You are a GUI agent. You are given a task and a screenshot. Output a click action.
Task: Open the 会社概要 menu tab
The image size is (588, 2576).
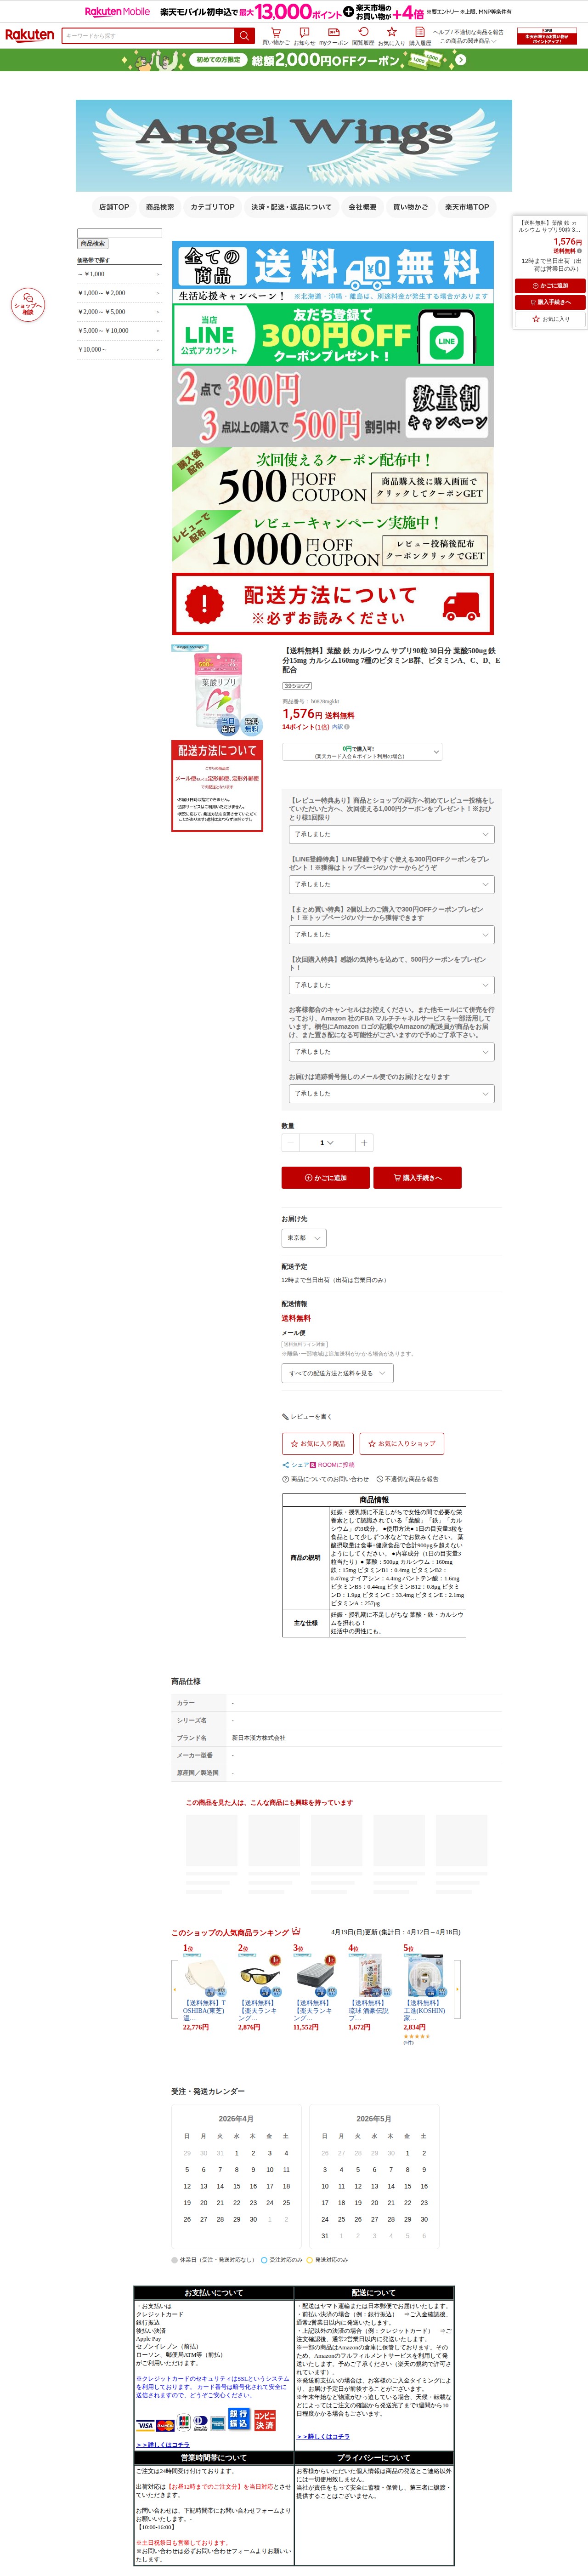362,207
